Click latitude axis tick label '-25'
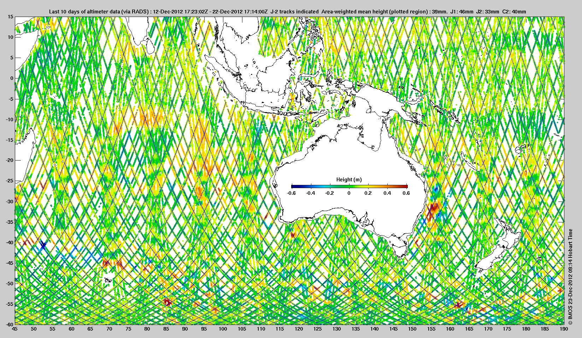582x338 pixels. point(10,181)
